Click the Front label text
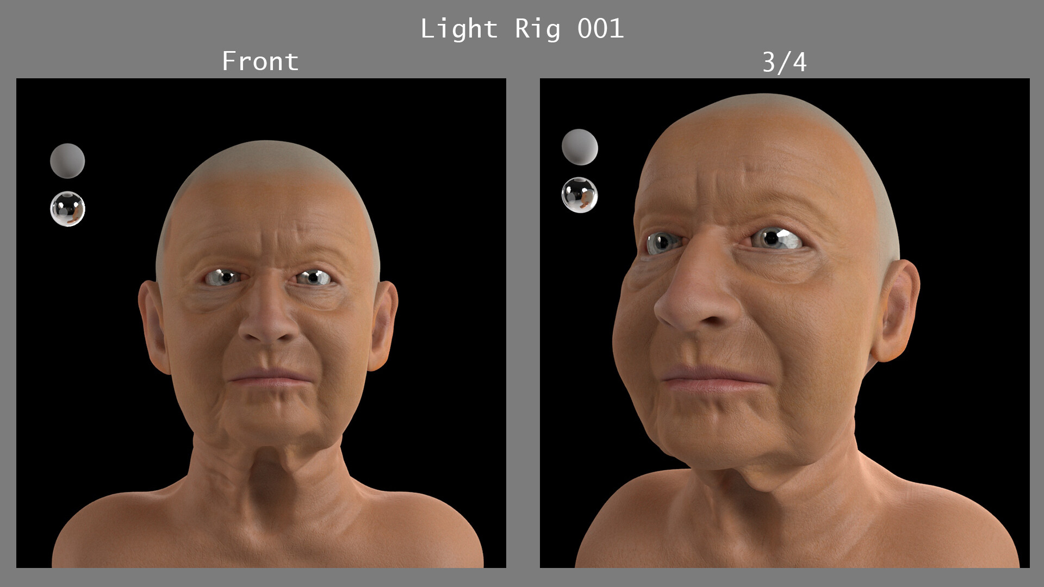The height and width of the screenshot is (587, 1044). (259, 60)
